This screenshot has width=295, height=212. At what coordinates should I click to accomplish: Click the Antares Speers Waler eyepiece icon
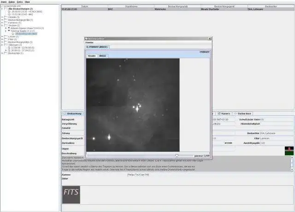pos(9,28)
